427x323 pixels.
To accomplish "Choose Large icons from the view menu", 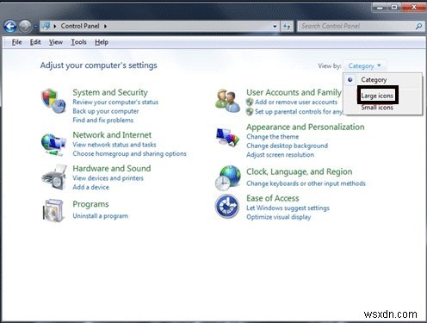I will tap(377, 96).
